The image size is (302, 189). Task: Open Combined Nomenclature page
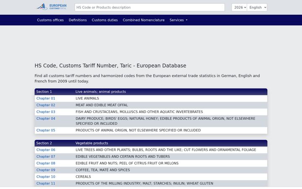(x=143, y=20)
